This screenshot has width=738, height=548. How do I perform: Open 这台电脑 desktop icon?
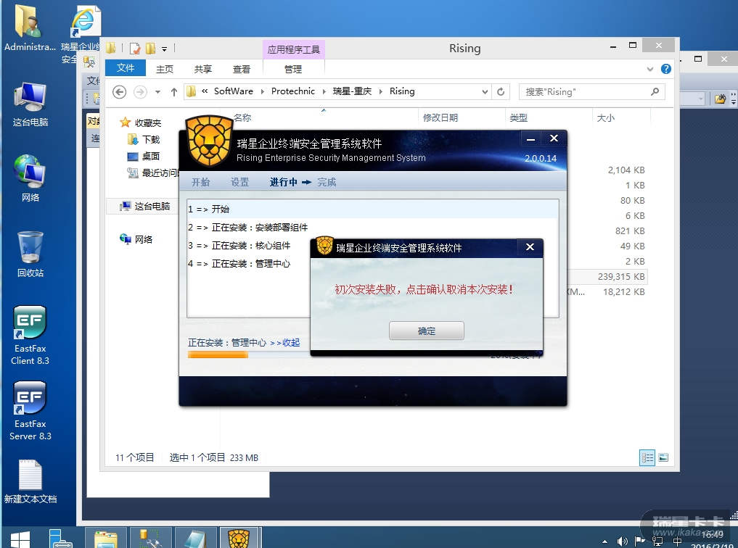(30, 104)
